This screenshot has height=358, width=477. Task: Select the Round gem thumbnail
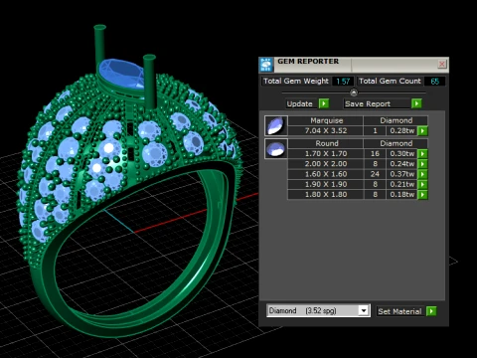pos(276,148)
